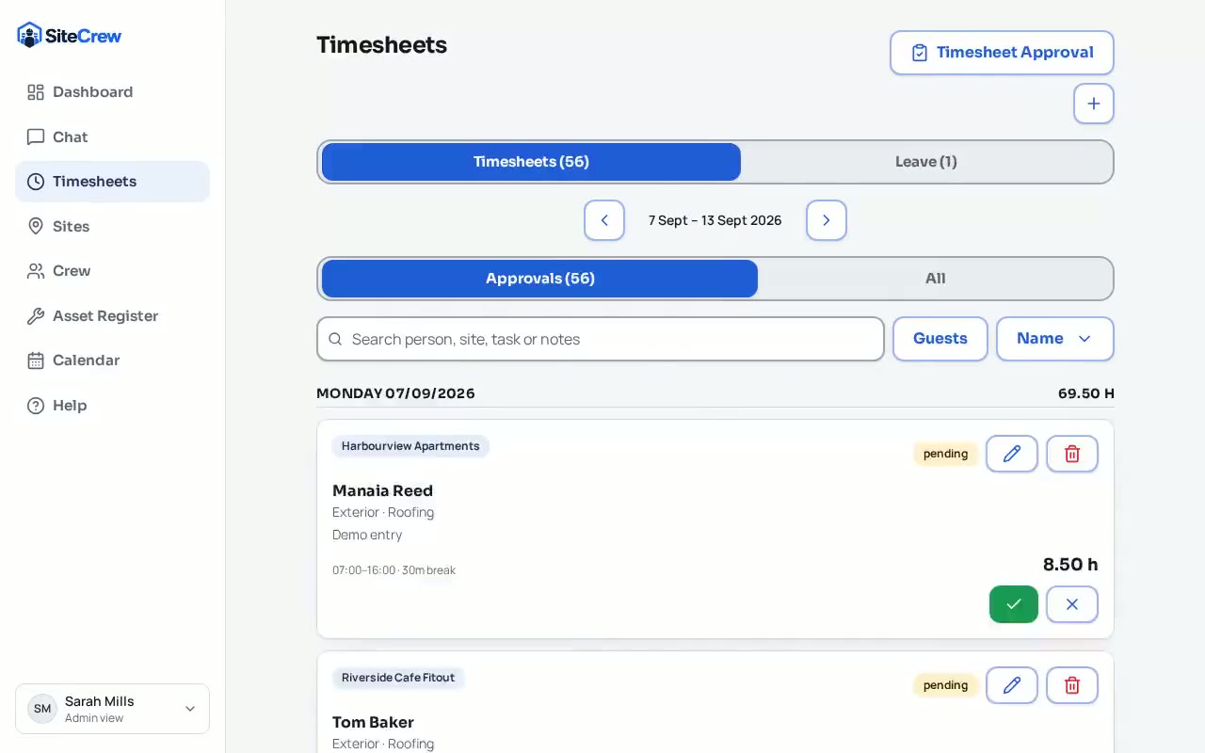Image resolution: width=1205 pixels, height=753 pixels.
Task: Approve Manaia Reed's timesheet
Action: [x=1014, y=604]
